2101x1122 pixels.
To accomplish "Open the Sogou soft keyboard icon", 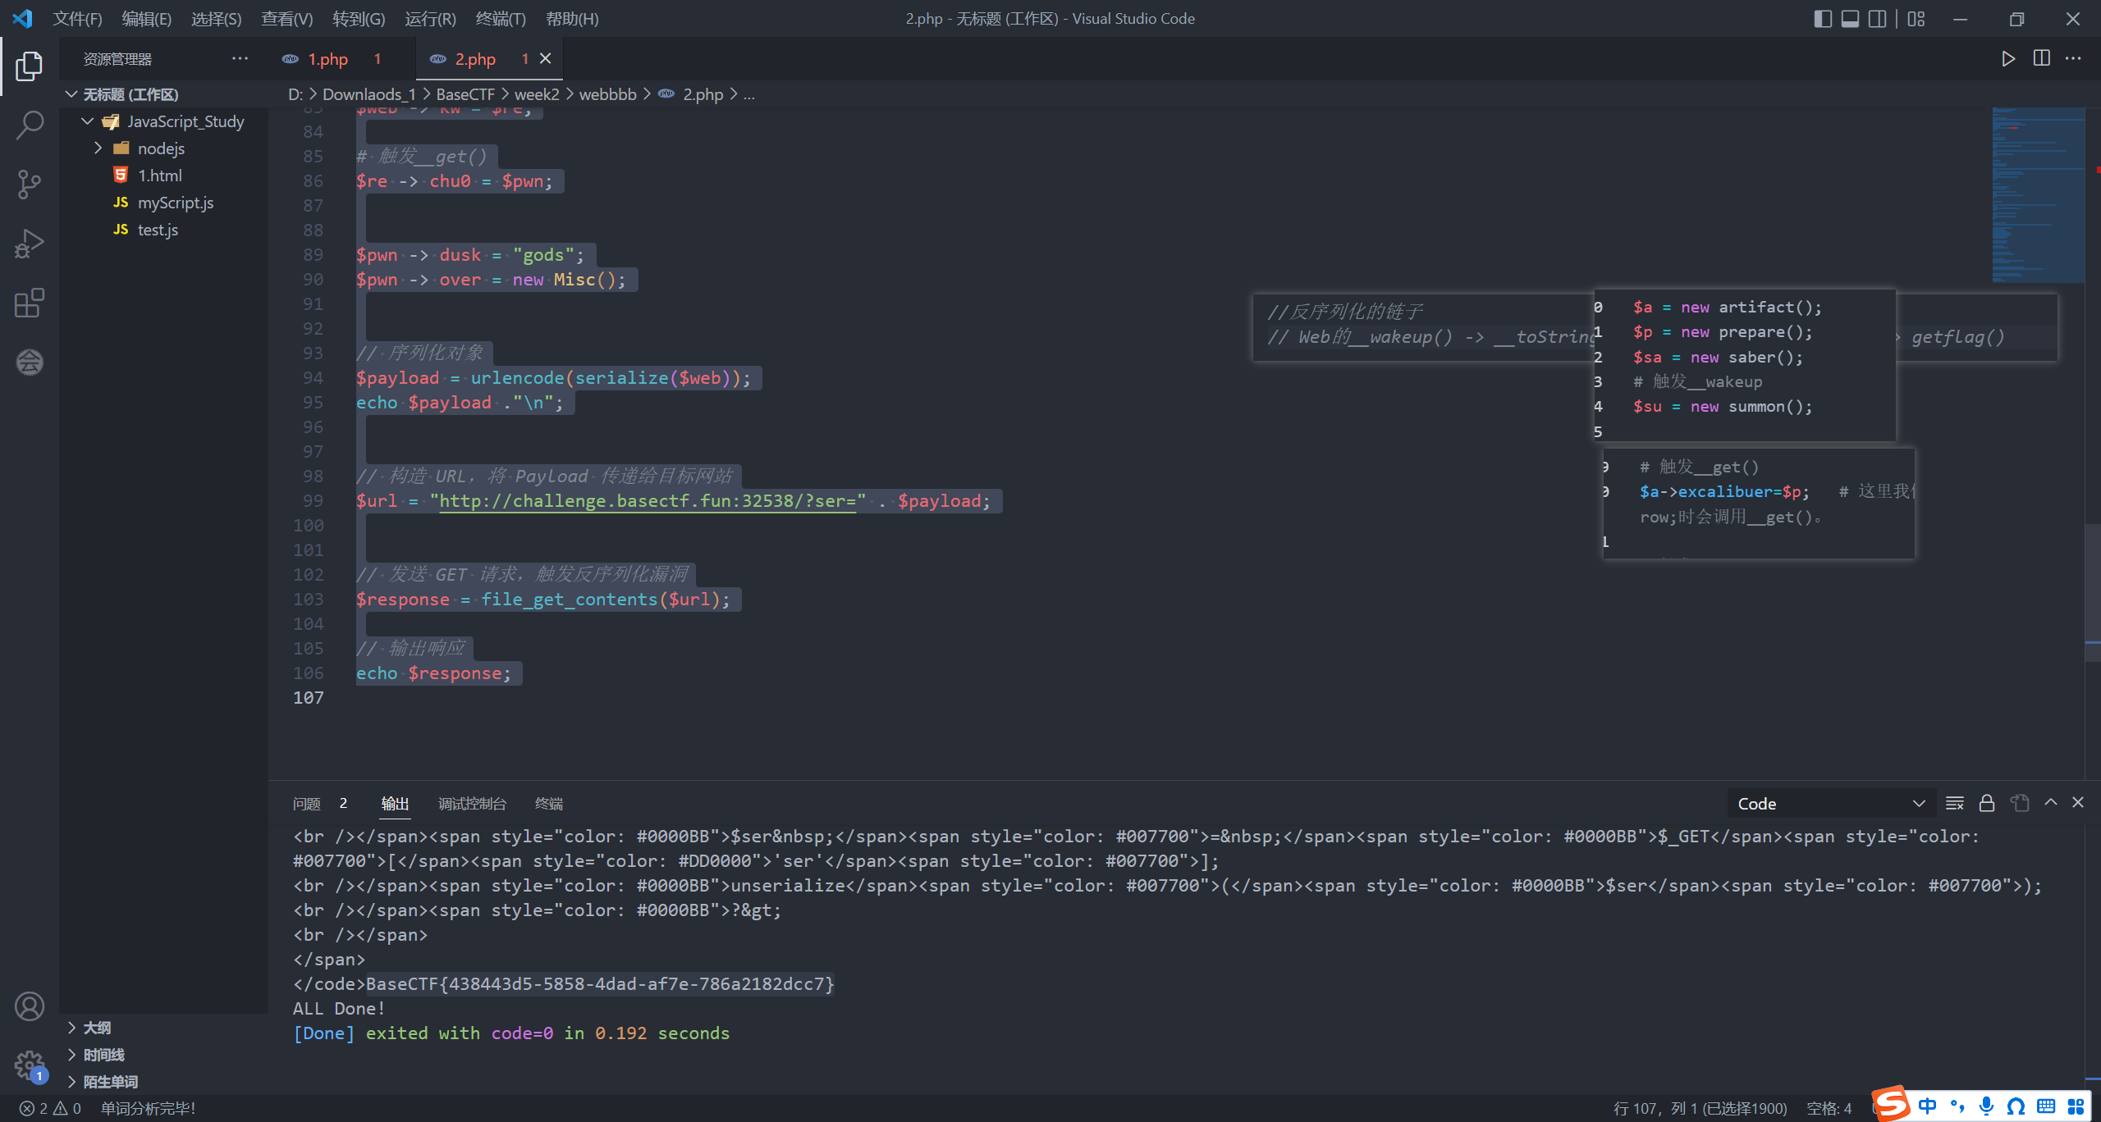I will click(2046, 1106).
